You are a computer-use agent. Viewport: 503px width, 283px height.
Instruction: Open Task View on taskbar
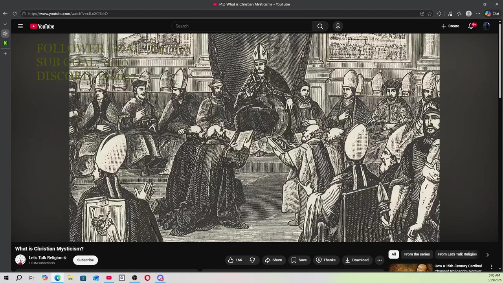tap(31, 278)
